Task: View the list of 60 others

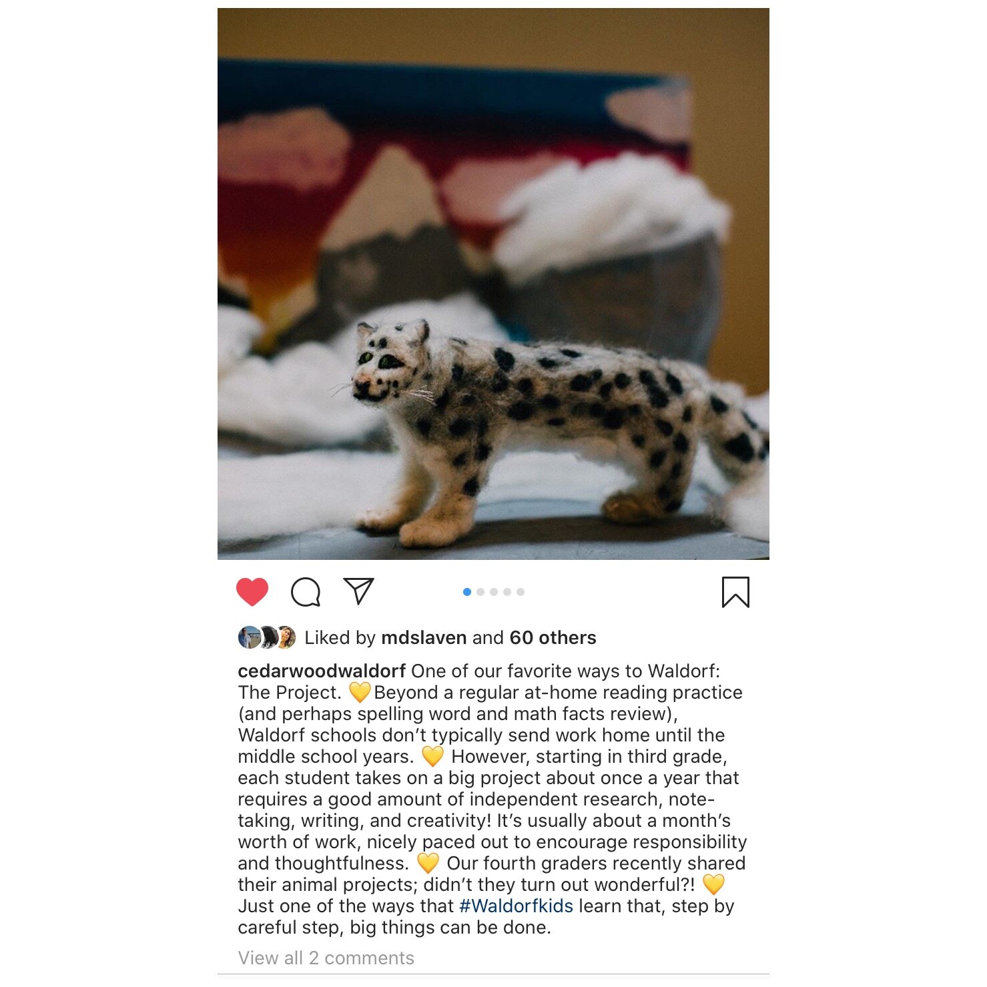Action: 553,638
